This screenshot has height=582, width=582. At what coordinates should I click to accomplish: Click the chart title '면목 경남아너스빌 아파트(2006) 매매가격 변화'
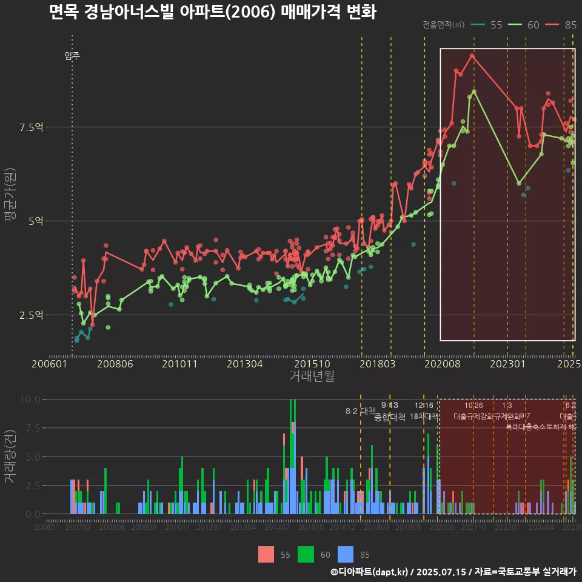pyautogui.click(x=213, y=12)
